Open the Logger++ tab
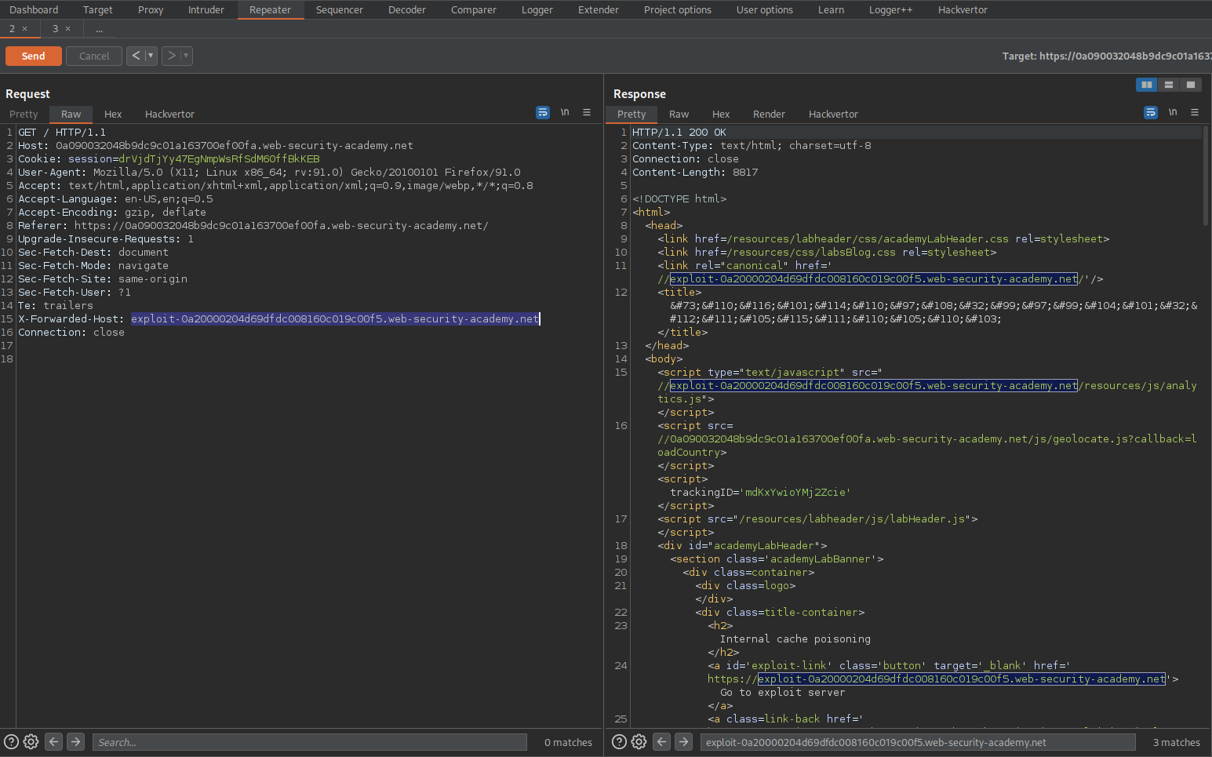 point(891,10)
